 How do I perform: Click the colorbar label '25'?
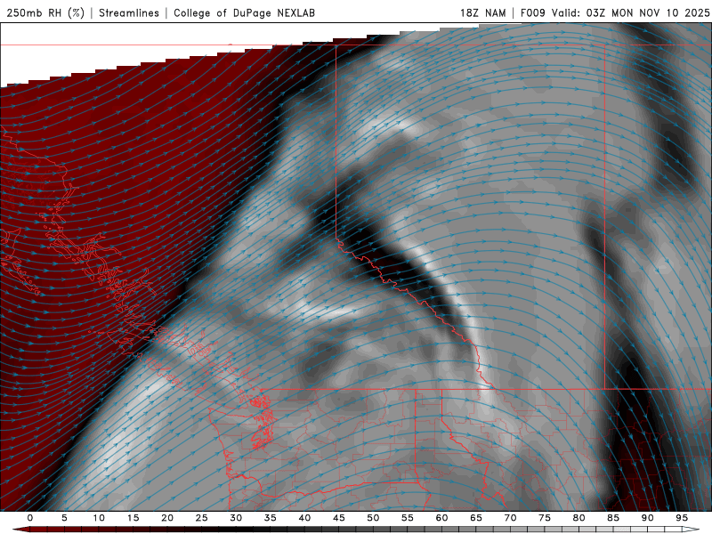[202, 518]
